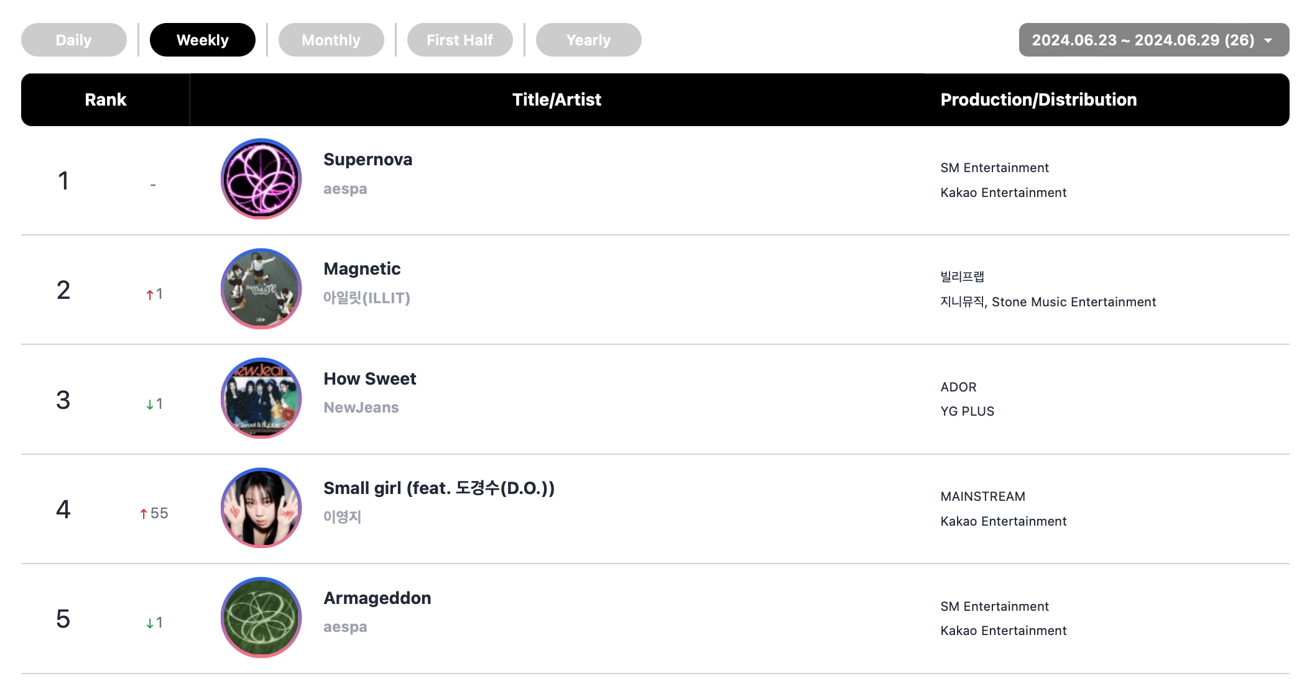This screenshot has width=1312, height=681.
Task: Switch to First Half chart tab
Action: pyautogui.click(x=461, y=39)
